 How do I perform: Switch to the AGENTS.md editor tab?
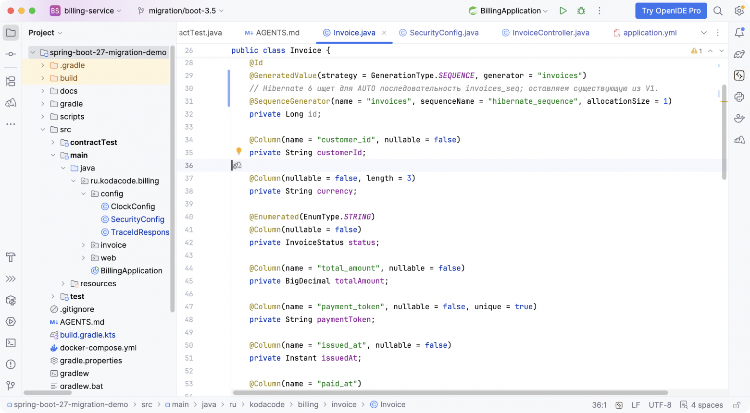(272, 33)
